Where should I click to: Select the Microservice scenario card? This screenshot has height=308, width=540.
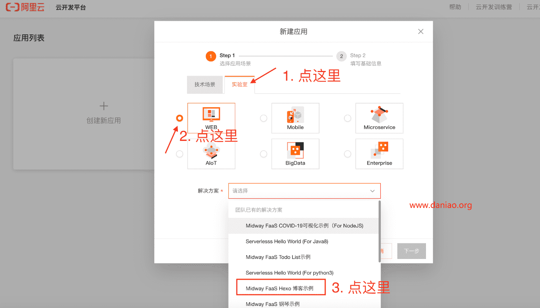[379, 118]
